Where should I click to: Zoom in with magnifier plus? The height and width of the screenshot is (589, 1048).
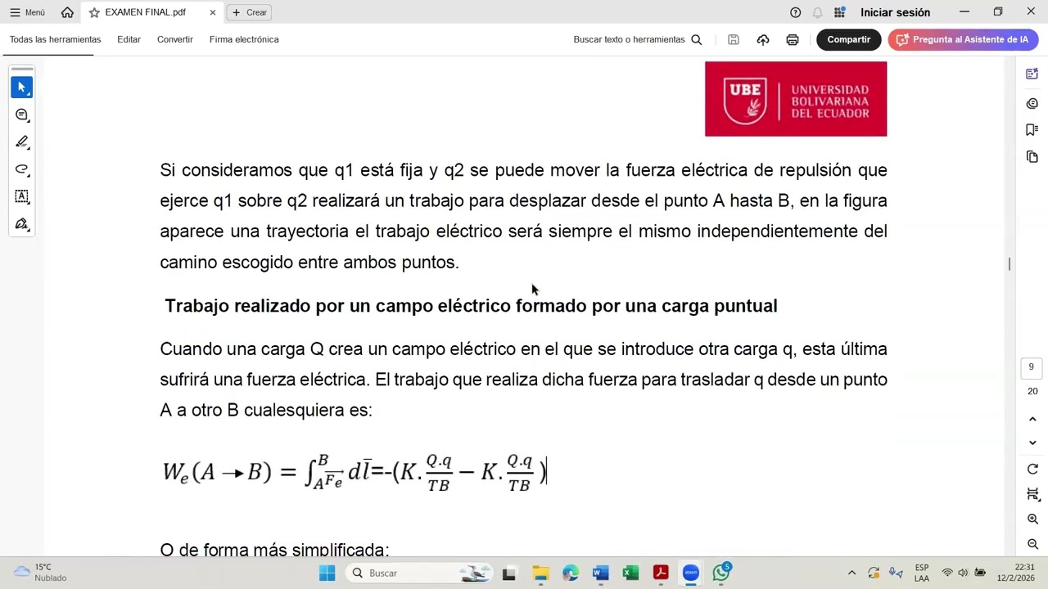(x=1032, y=519)
